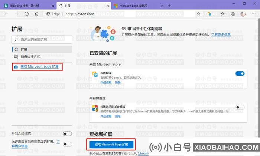Viewport: 260px width, 156px height.
Task: Select 扩展 in the left sidebar
Action: 42,50
